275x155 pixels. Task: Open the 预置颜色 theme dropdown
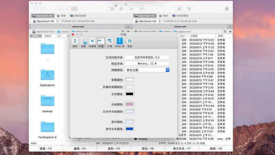coord(147,70)
